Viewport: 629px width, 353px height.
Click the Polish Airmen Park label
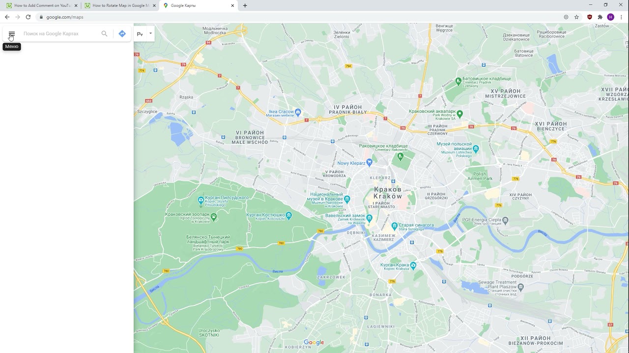point(480,176)
